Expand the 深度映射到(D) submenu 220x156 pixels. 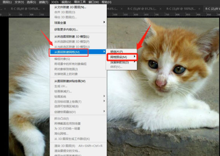coord(122,62)
